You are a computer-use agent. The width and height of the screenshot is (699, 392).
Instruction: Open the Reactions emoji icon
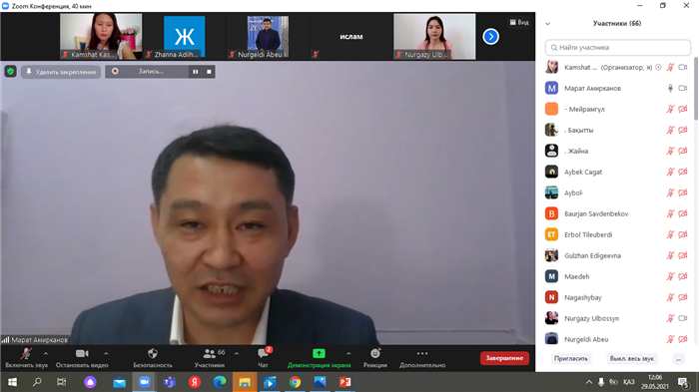click(375, 354)
